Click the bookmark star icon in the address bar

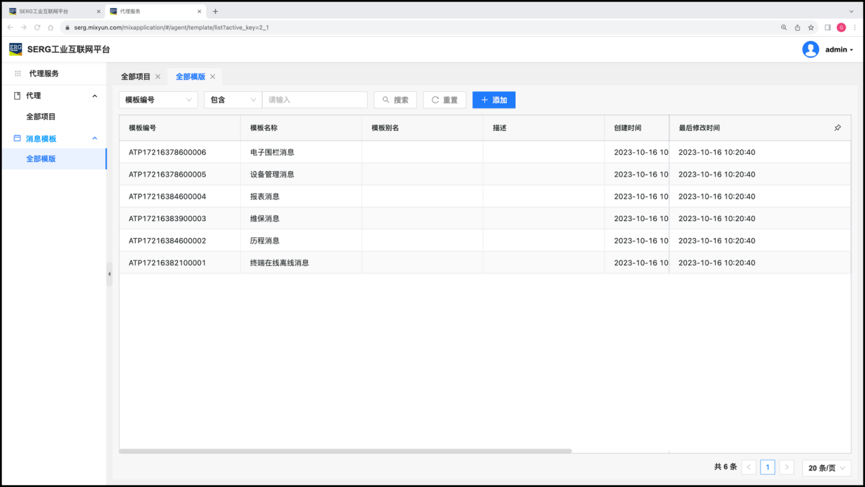(811, 27)
